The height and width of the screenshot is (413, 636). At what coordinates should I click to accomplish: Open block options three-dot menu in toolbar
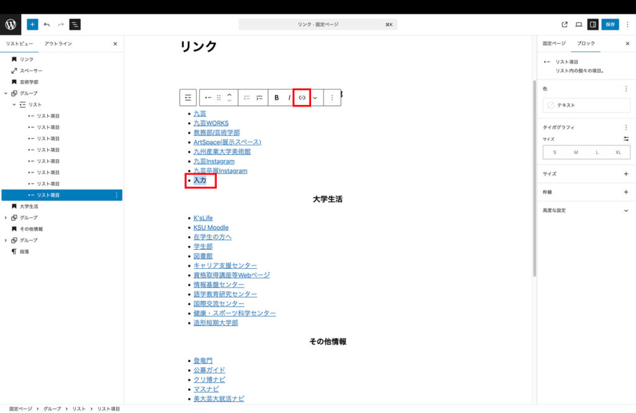coord(332,98)
